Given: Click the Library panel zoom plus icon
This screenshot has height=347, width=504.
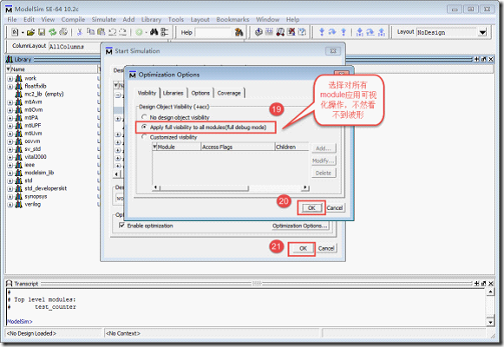Looking at the screenshot, I should pos(477,59).
